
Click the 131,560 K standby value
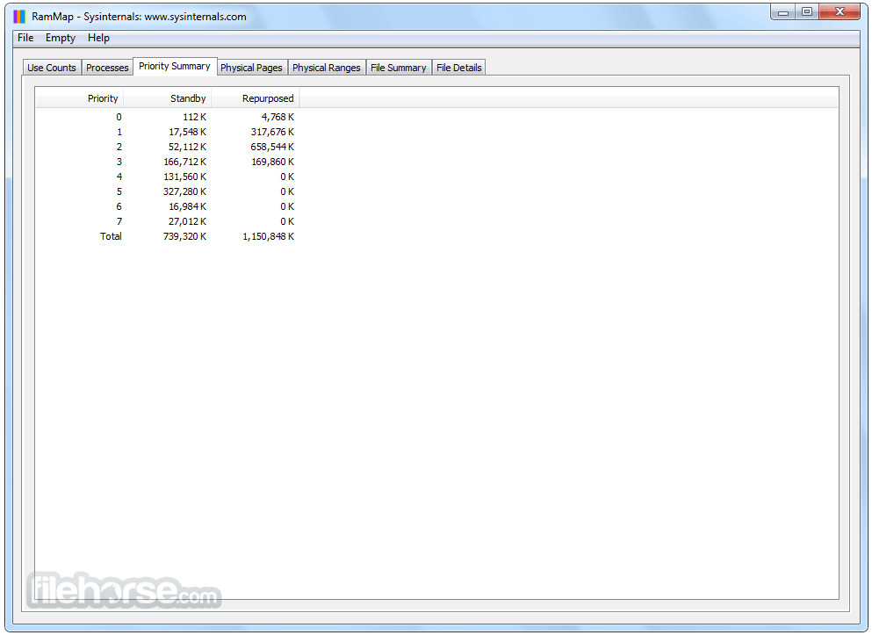pos(185,177)
